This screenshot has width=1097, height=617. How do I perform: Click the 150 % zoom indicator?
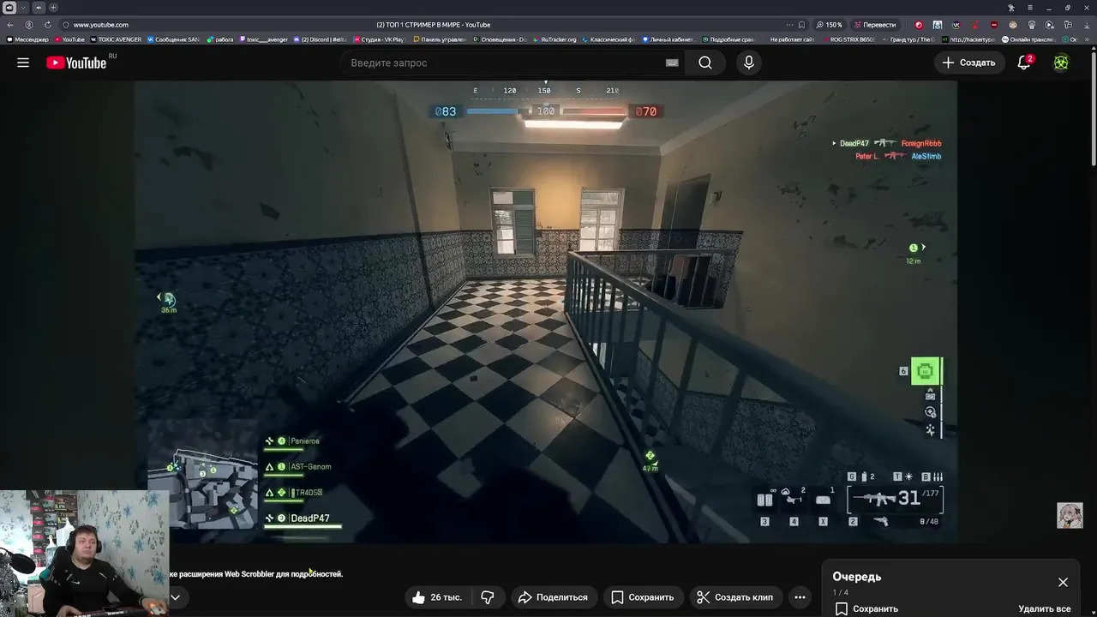click(830, 25)
